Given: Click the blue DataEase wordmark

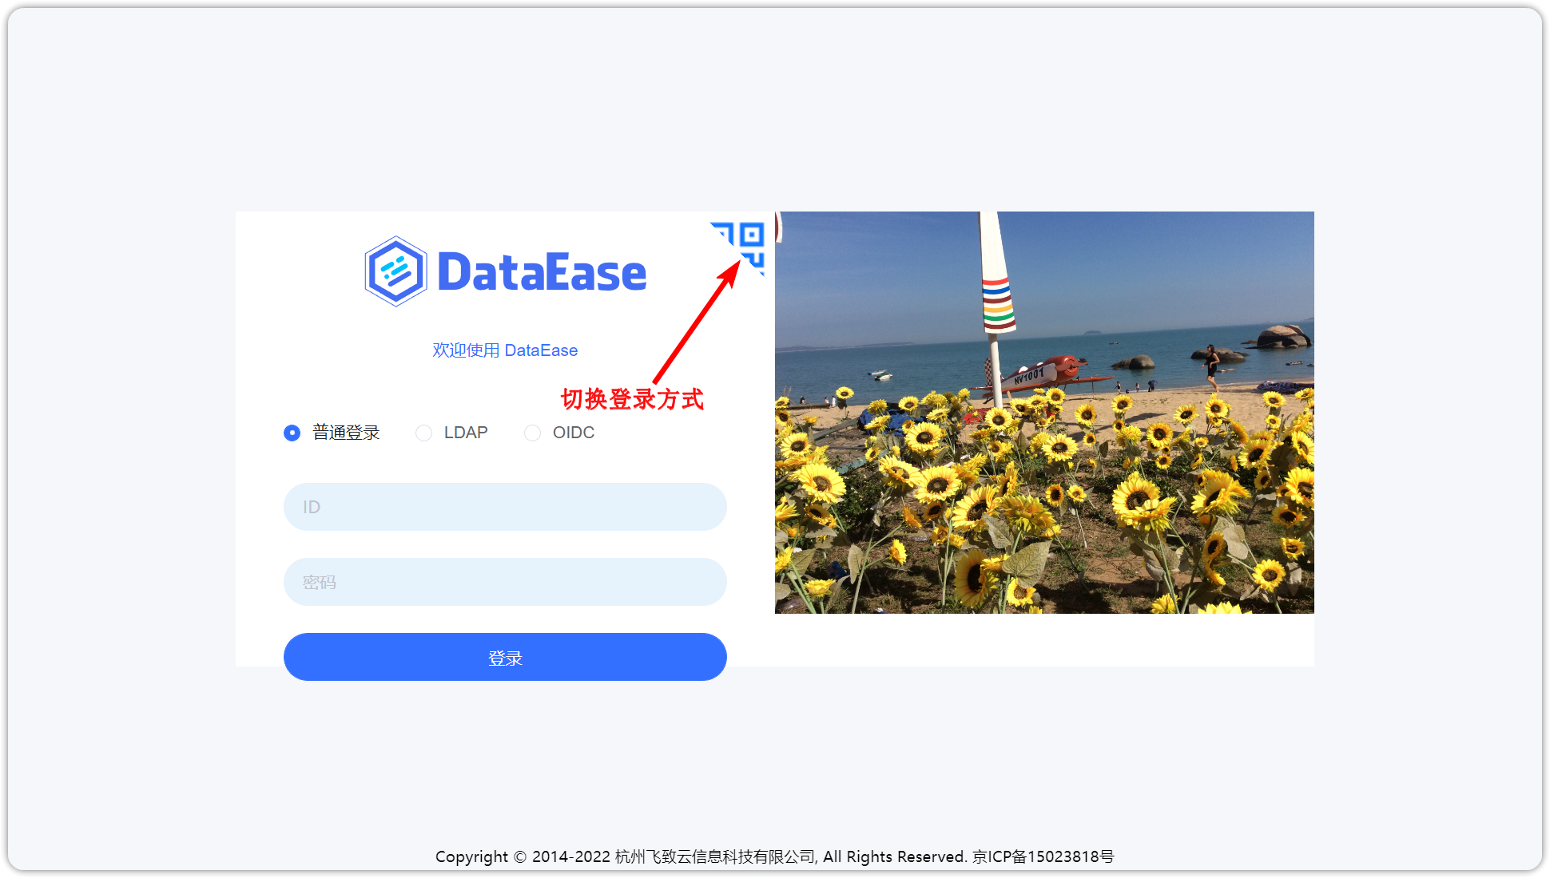Looking at the screenshot, I should click(x=543, y=272).
